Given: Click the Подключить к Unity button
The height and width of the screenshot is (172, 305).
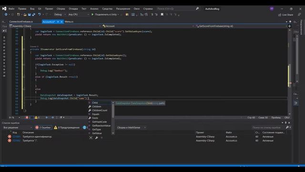Looking at the screenshot, I should click(105, 15).
